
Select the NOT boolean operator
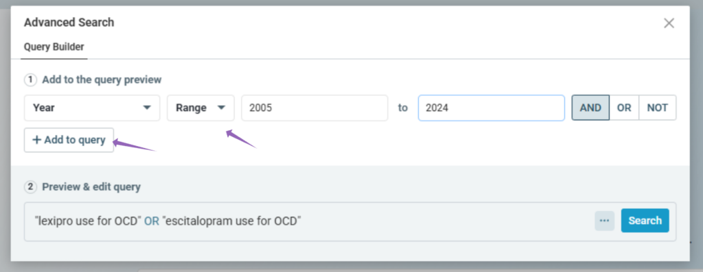coord(657,108)
